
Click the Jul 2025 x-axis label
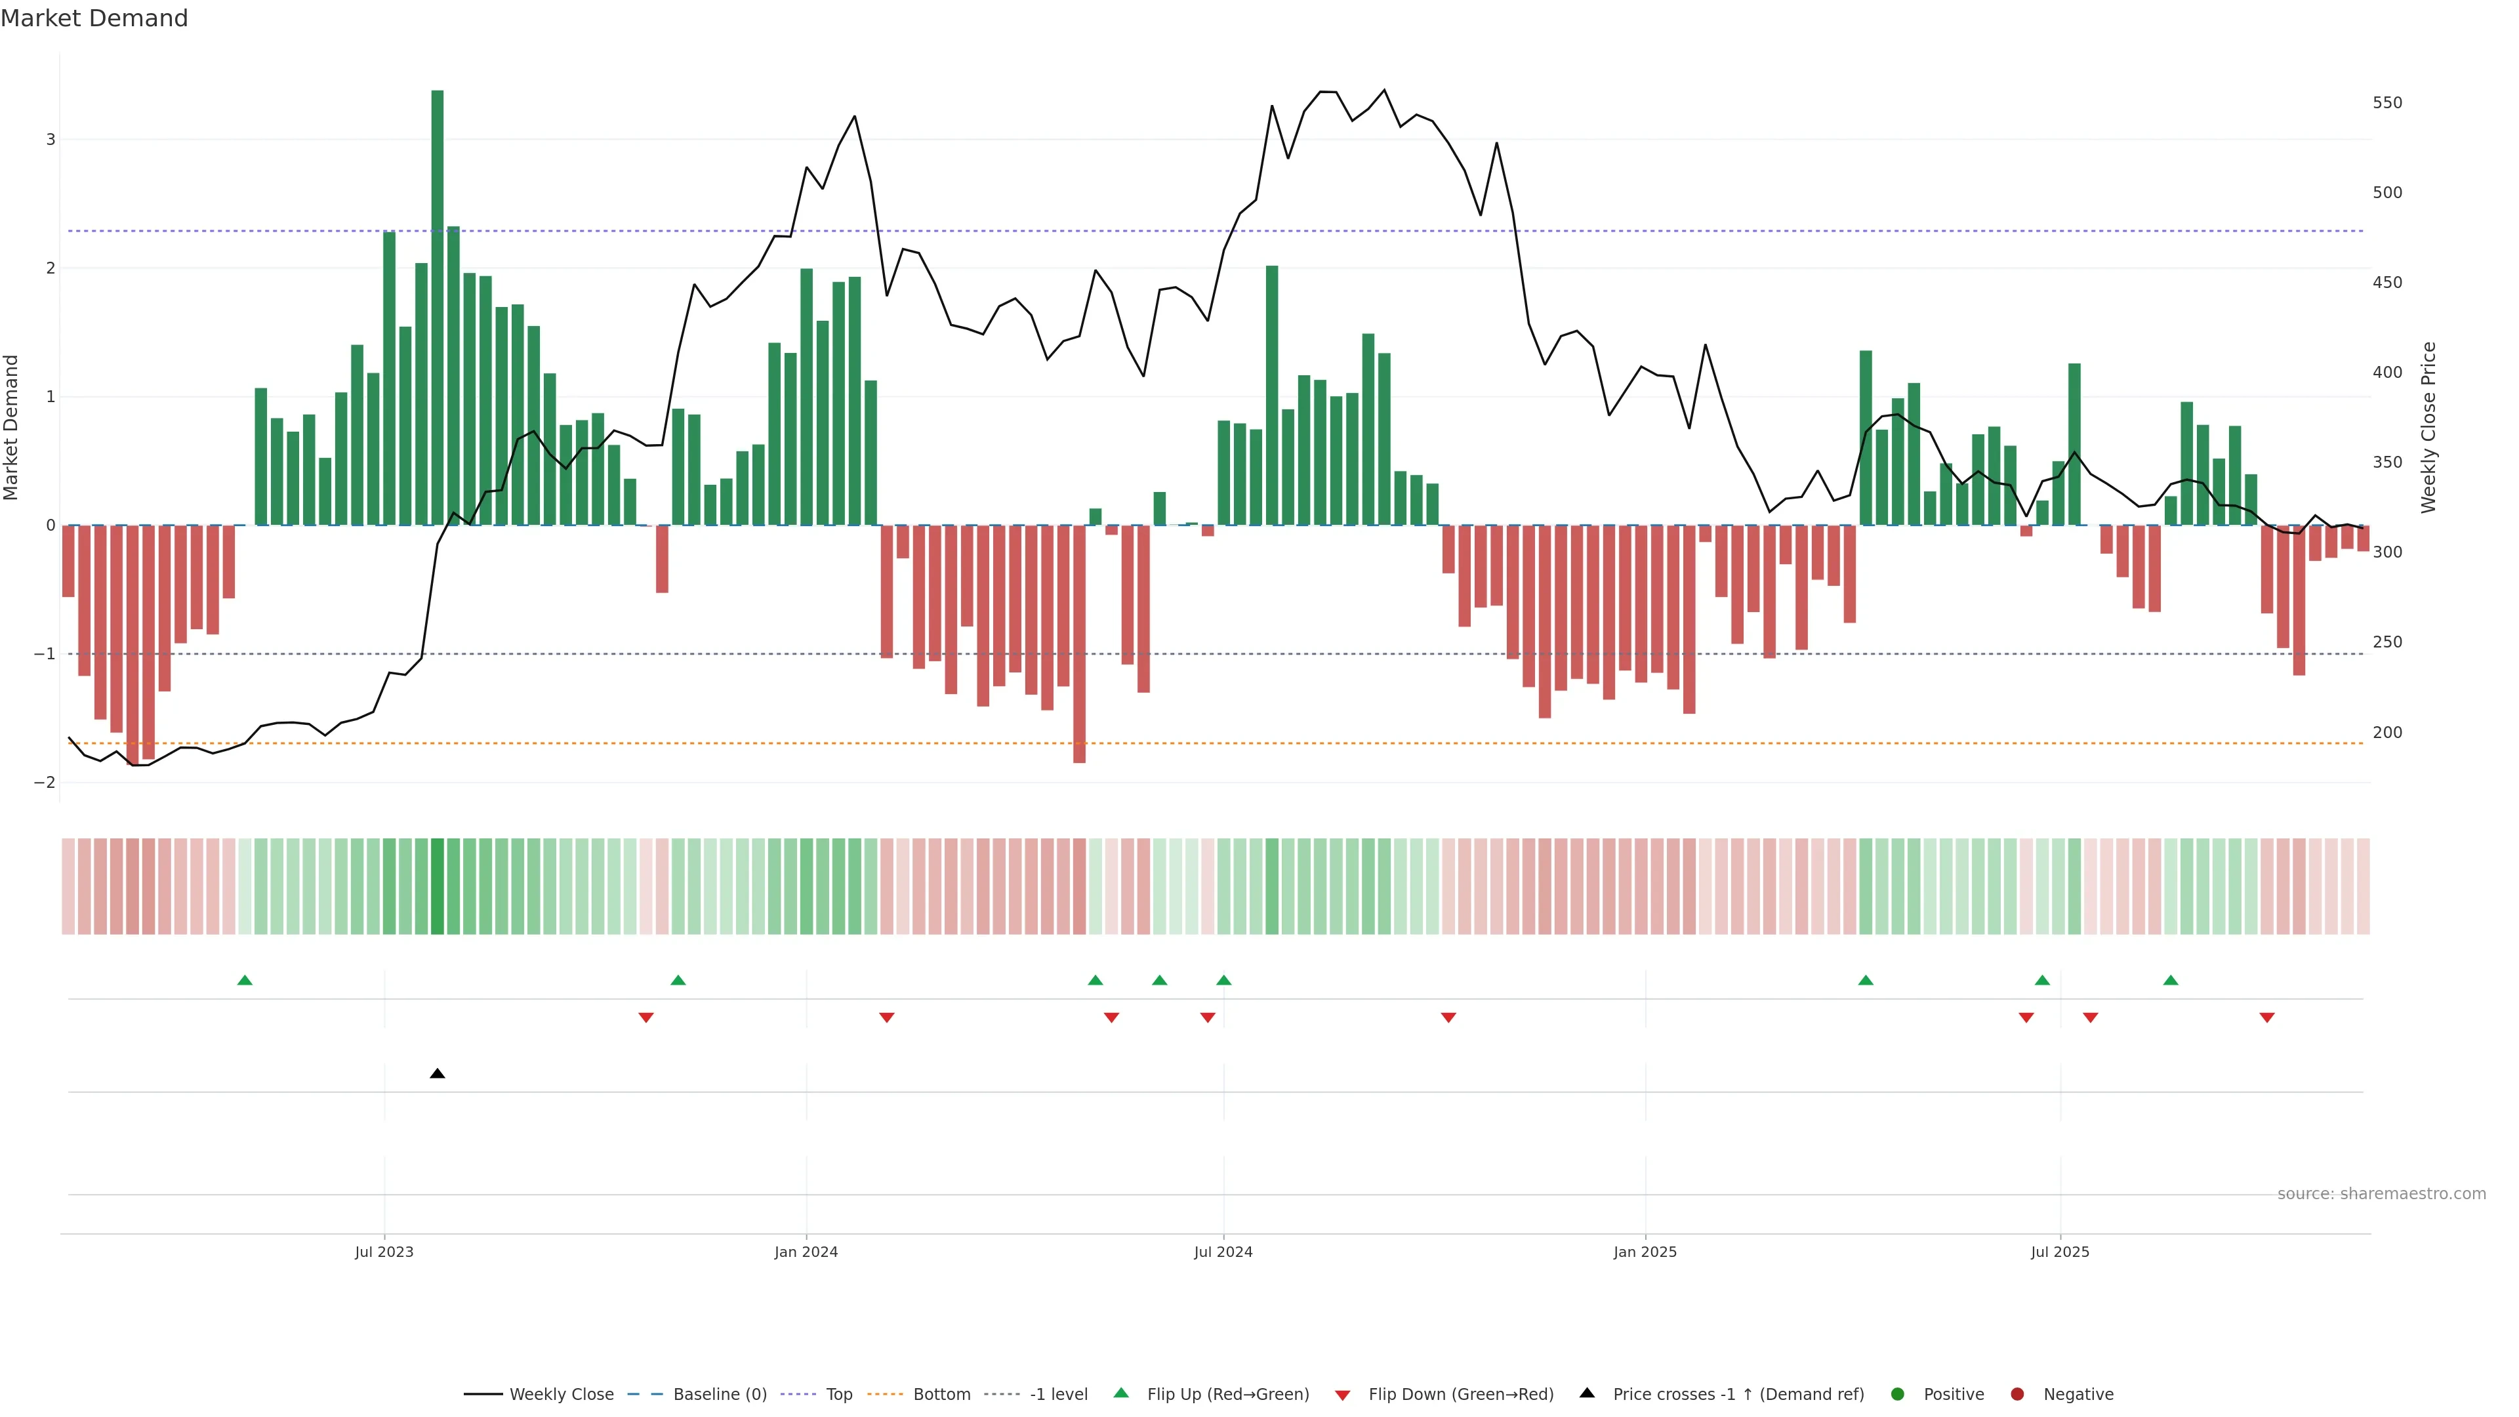(2059, 1252)
